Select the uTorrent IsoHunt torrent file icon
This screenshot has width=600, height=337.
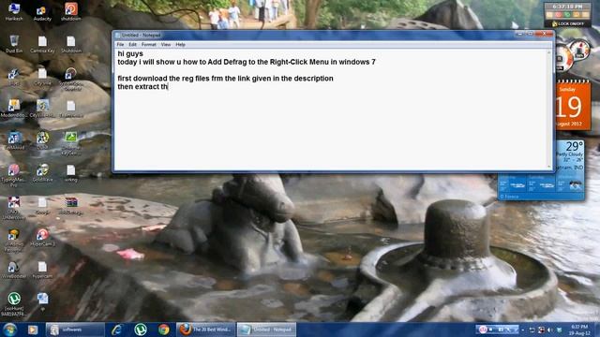14,304
